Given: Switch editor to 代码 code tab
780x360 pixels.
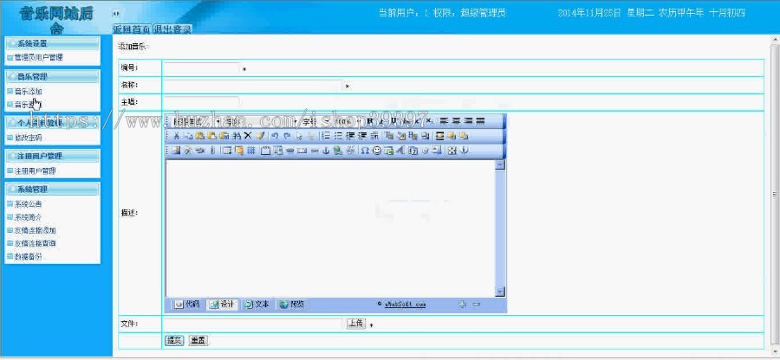Looking at the screenshot, I should click(x=187, y=304).
